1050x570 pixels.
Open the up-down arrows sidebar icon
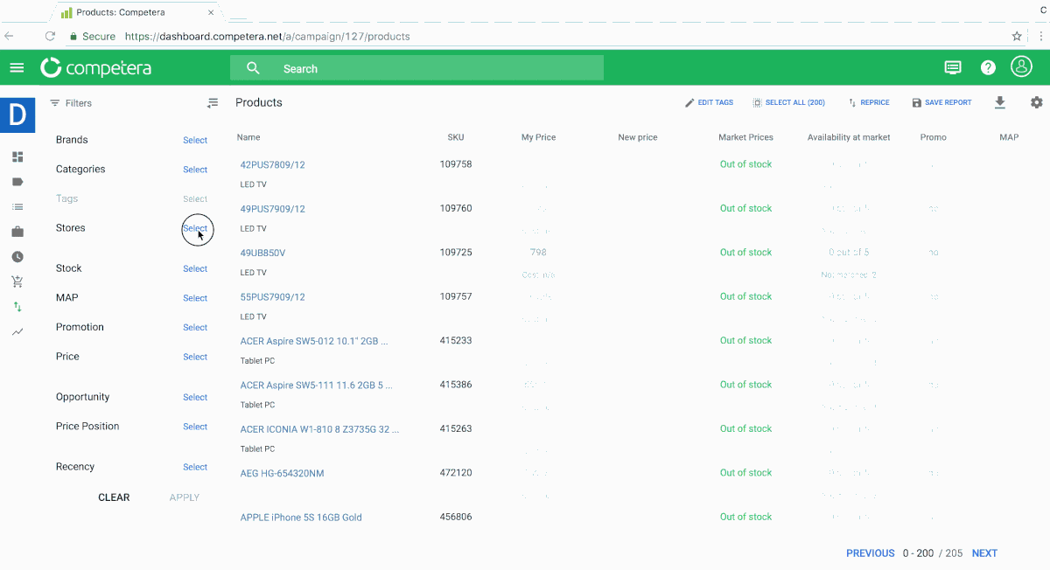pos(17,307)
